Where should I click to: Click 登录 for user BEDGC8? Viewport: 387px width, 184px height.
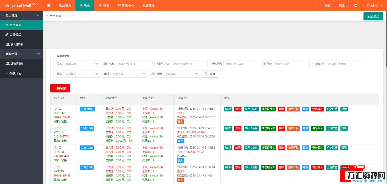click(344, 148)
